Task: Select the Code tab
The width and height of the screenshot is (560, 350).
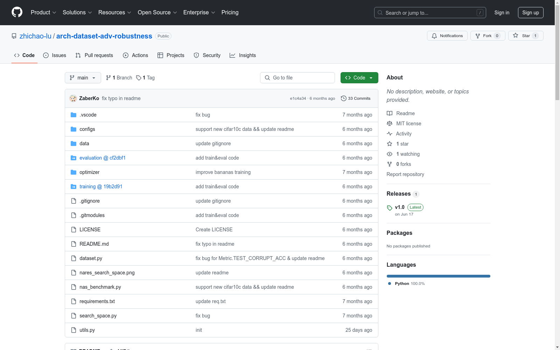Action: coord(24,55)
